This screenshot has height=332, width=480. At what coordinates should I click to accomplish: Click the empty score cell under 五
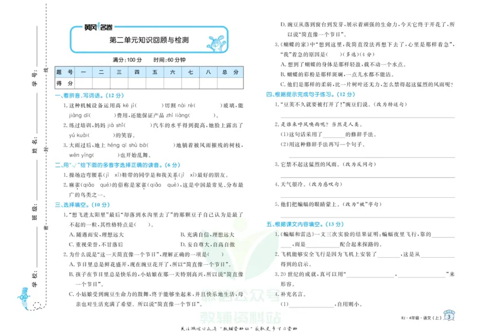coord(155,83)
